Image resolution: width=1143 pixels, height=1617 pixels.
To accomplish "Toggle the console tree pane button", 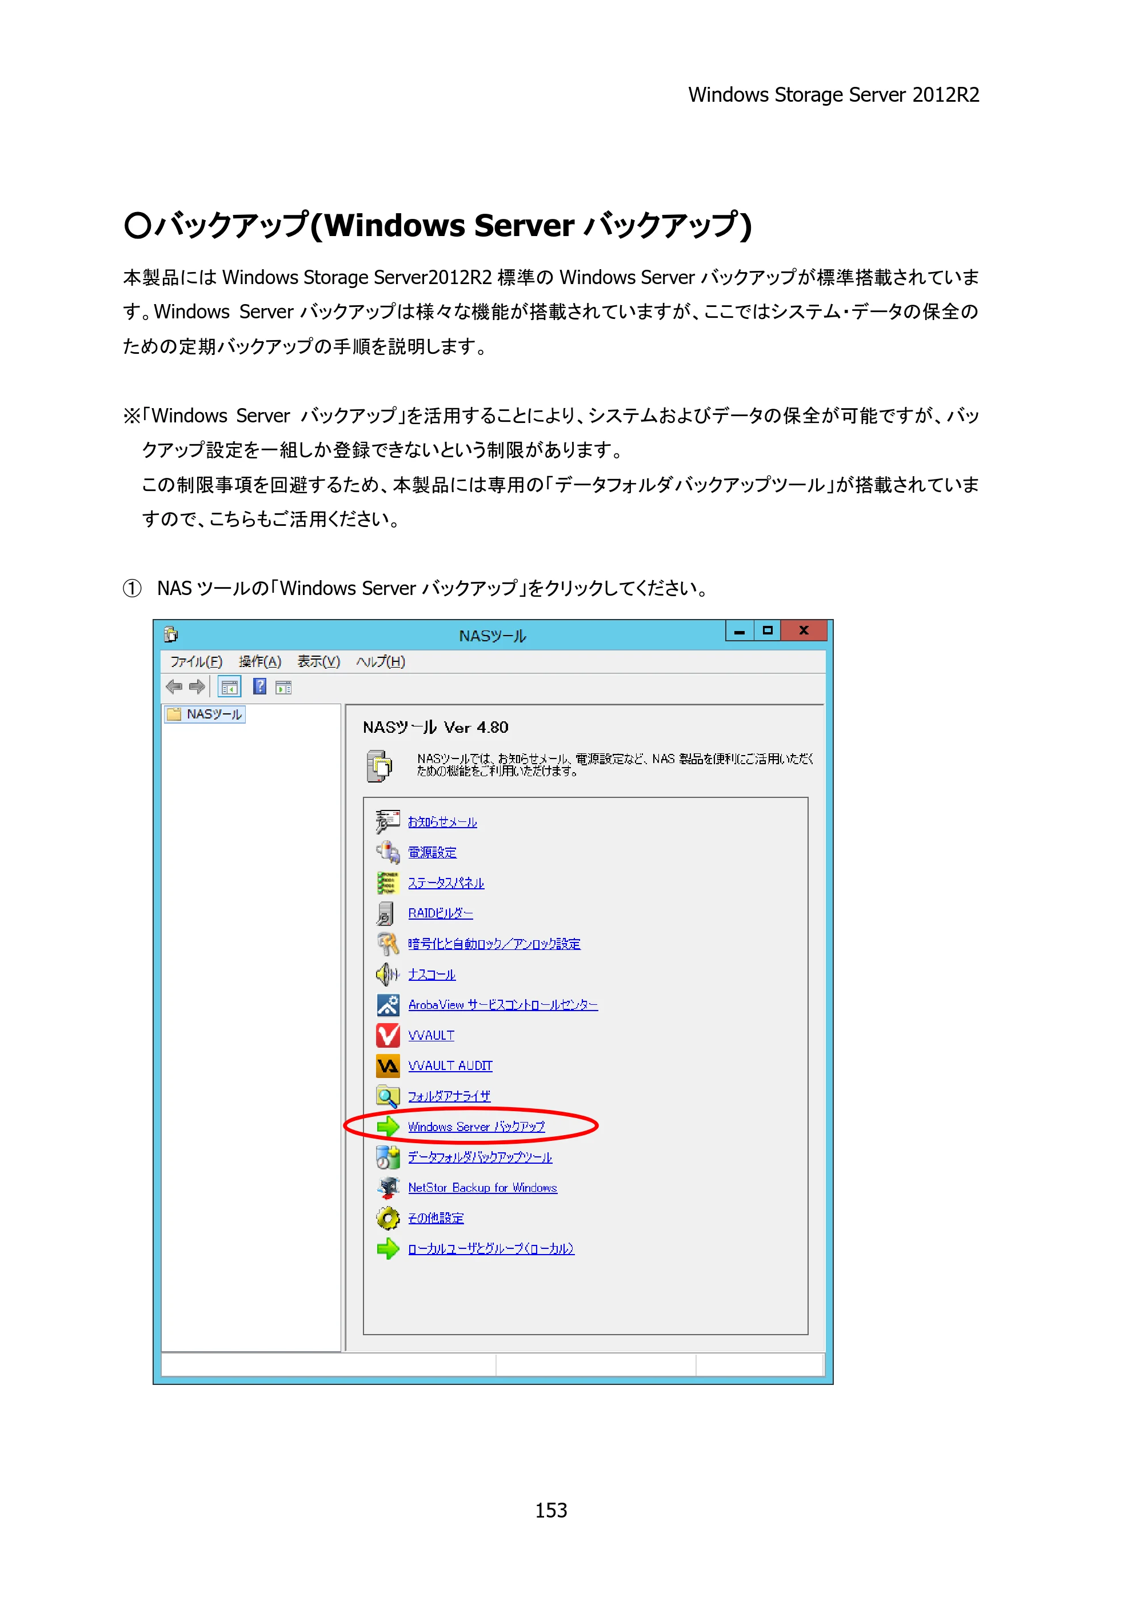I will [229, 686].
